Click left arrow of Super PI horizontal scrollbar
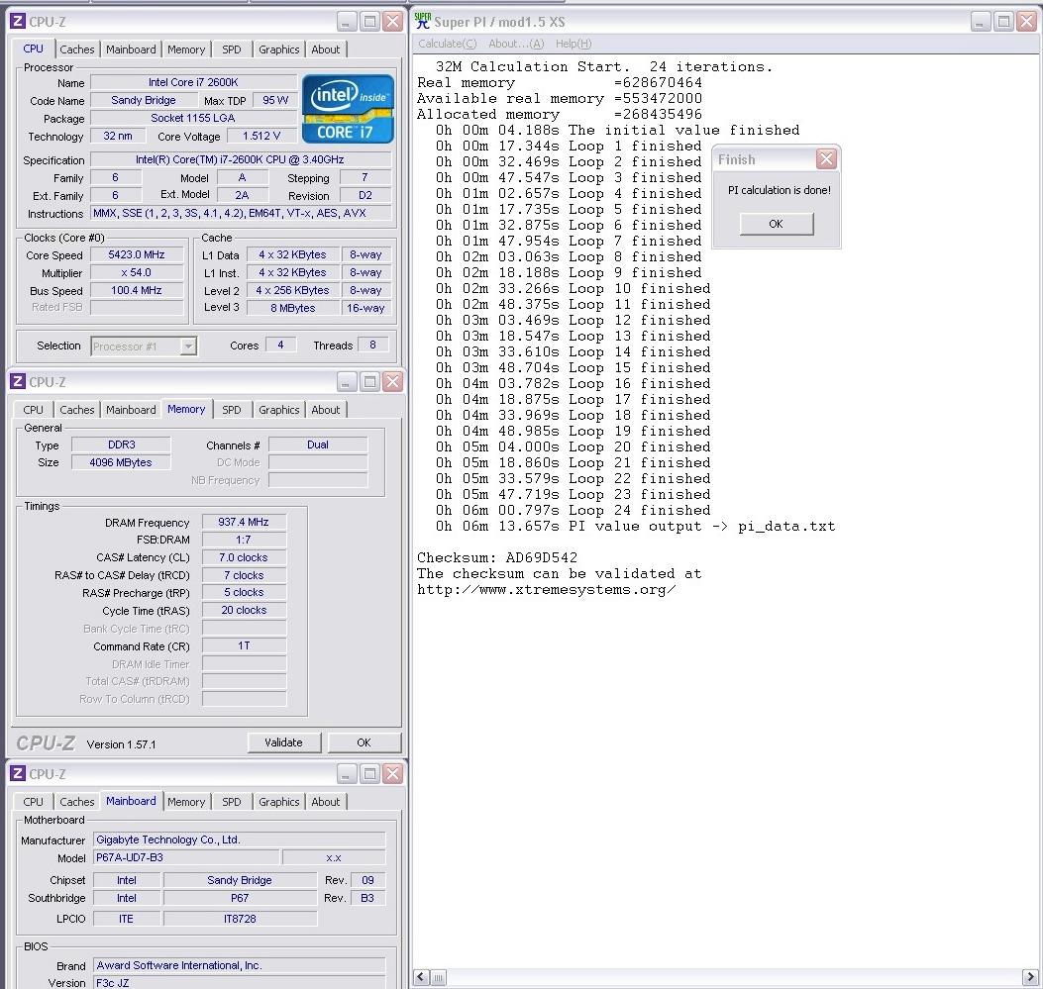Viewport: 1043px width, 989px height. (x=421, y=977)
